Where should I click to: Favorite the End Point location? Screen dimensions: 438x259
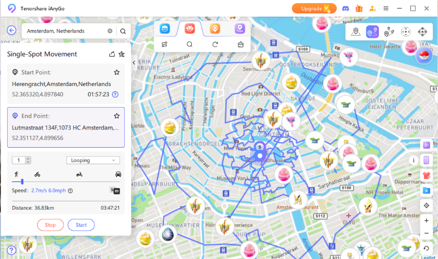click(x=117, y=116)
